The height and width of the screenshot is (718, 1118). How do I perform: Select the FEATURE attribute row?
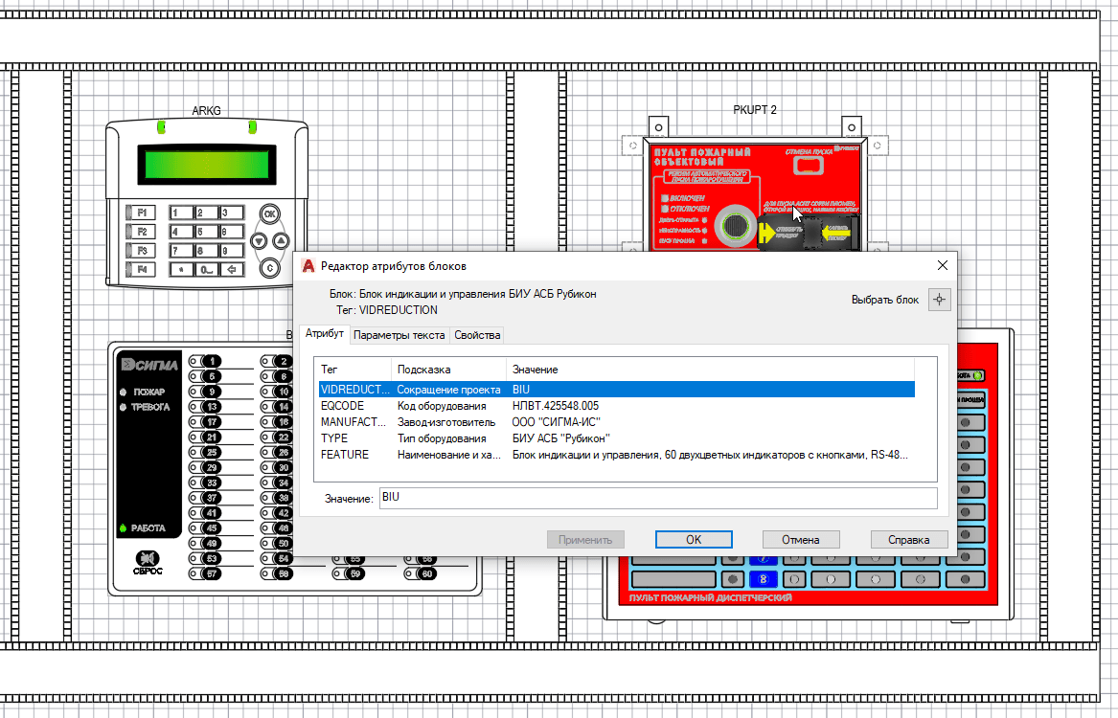616,455
